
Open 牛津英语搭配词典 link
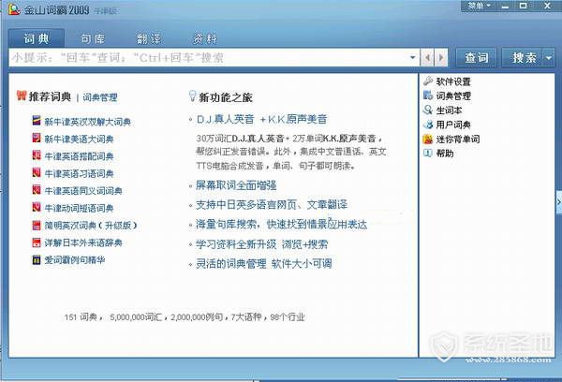pos(79,156)
